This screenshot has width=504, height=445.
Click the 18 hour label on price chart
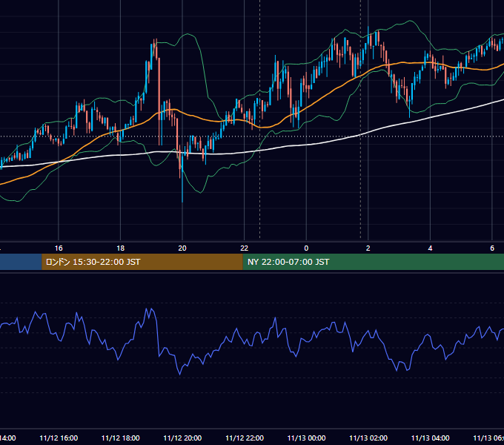tap(121, 248)
